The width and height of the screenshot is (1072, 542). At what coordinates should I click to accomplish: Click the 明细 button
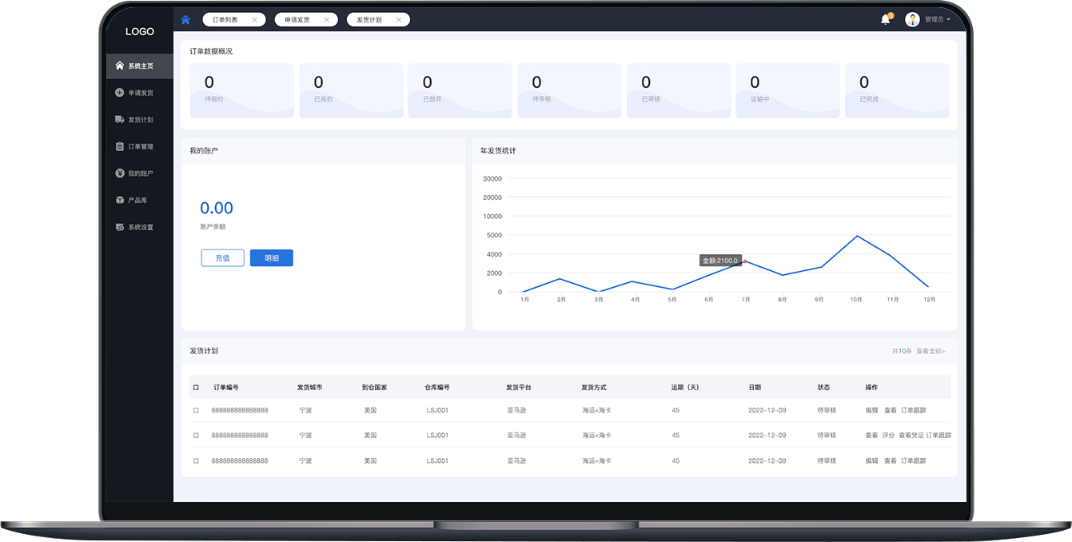click(271, 258)
